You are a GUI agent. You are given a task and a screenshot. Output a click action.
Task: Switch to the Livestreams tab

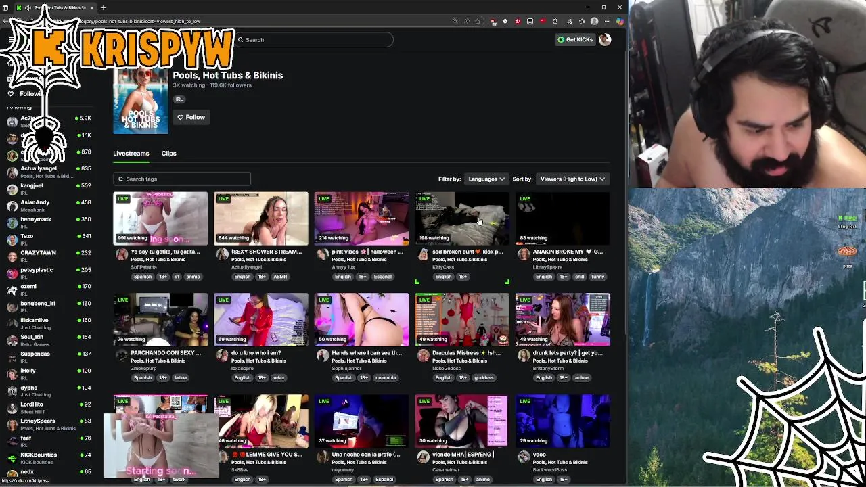[131, 153]
